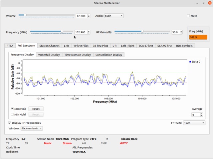Open the Audio Main dropdown
The width and height of the screenshot is (213, 159).
[x=114, y=16]
